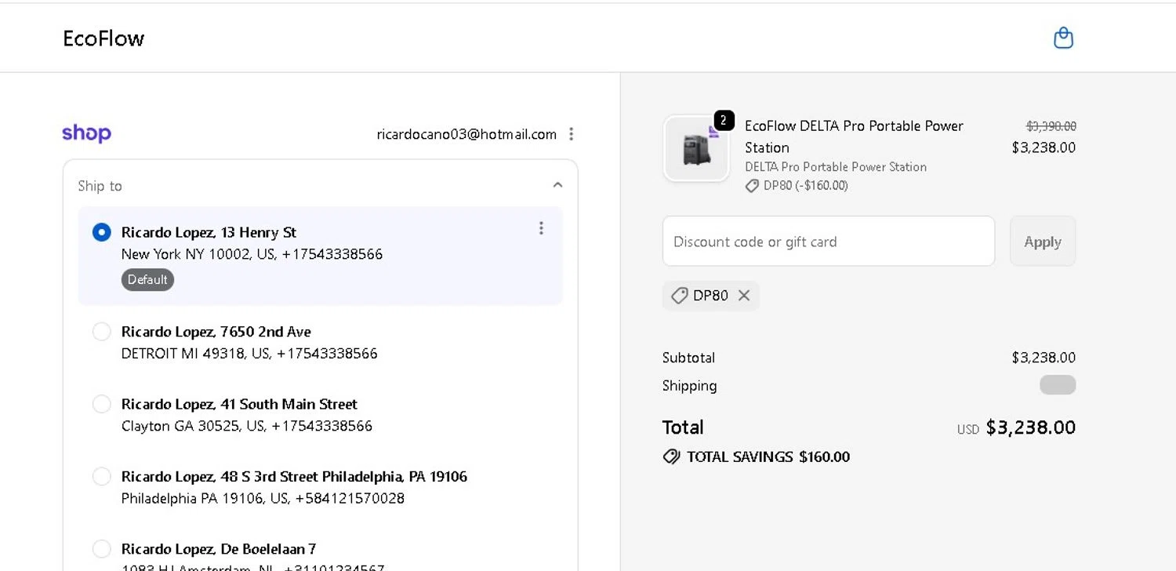
Task: Click the Shop logo
Action: tap(86, 133)
